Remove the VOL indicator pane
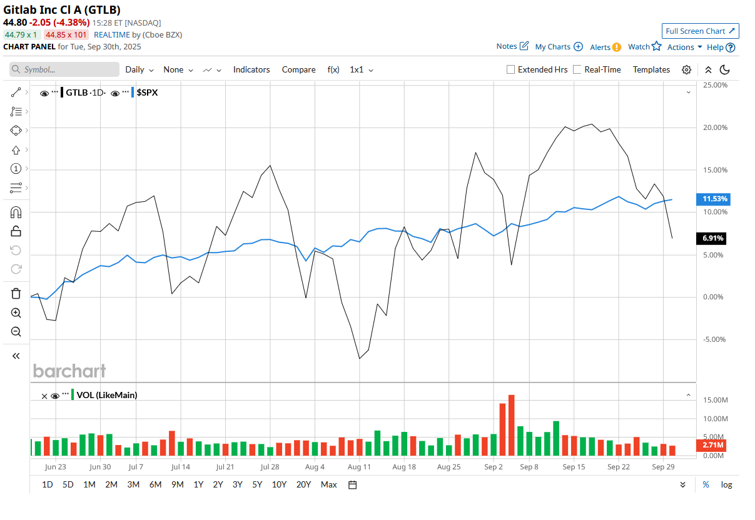Viewport: 755px width, 520px height. click(44, 396)
